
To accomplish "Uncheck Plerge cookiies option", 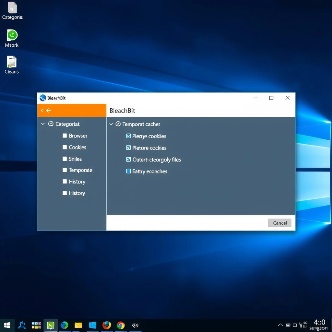I will 128,136.
